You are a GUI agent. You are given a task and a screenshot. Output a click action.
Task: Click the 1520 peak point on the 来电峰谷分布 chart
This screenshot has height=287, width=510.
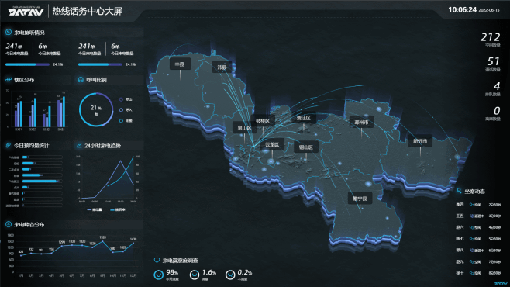(x=103, y=241)
